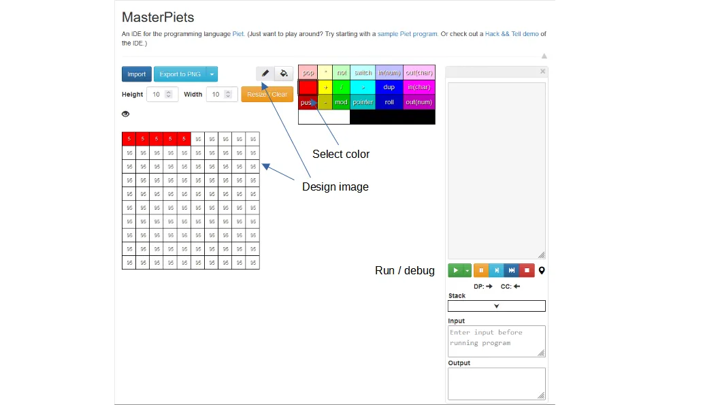720x405 pixels.
Task: Select the pencil drawing tool
Action: pyautogui.click(x=265, y=74)
